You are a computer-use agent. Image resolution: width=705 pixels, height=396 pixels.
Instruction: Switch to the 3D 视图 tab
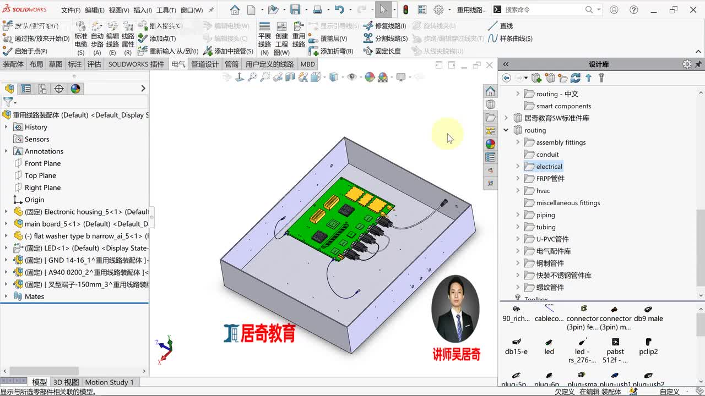click(x=66, y=382)
